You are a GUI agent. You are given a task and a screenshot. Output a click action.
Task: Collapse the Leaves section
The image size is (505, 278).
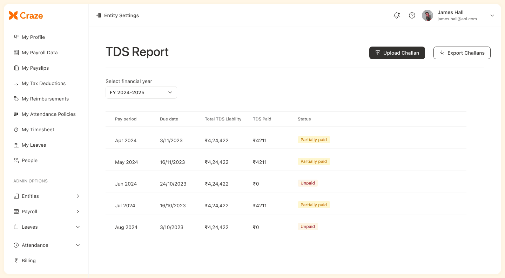click(x=78, y=227)
